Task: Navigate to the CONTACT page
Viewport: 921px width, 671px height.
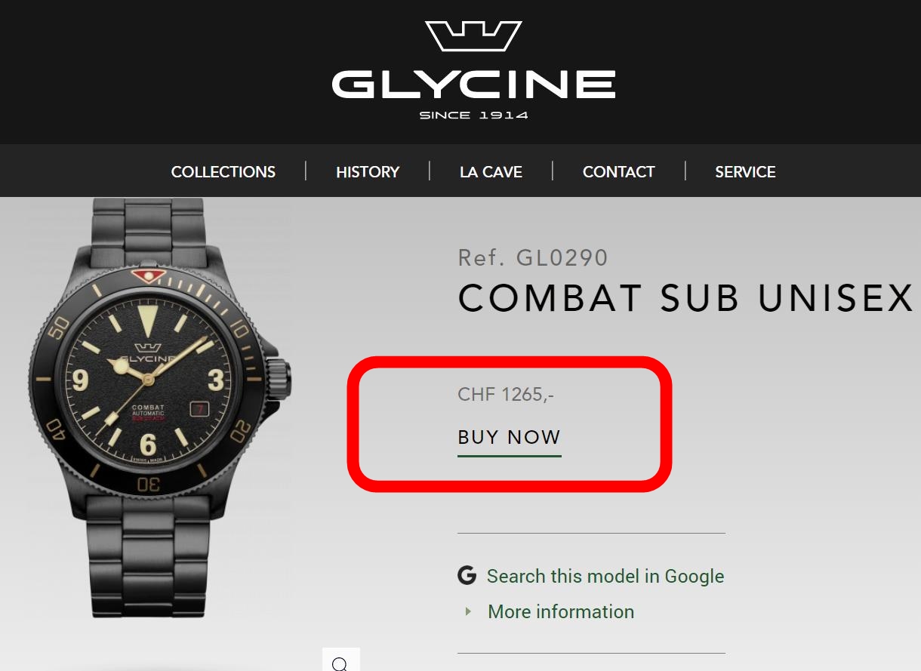Action: (618, 171)
